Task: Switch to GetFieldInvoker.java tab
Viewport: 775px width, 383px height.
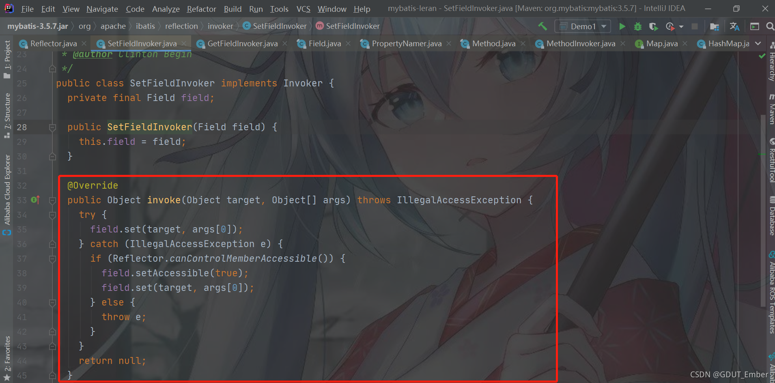Action: [242, 43]
